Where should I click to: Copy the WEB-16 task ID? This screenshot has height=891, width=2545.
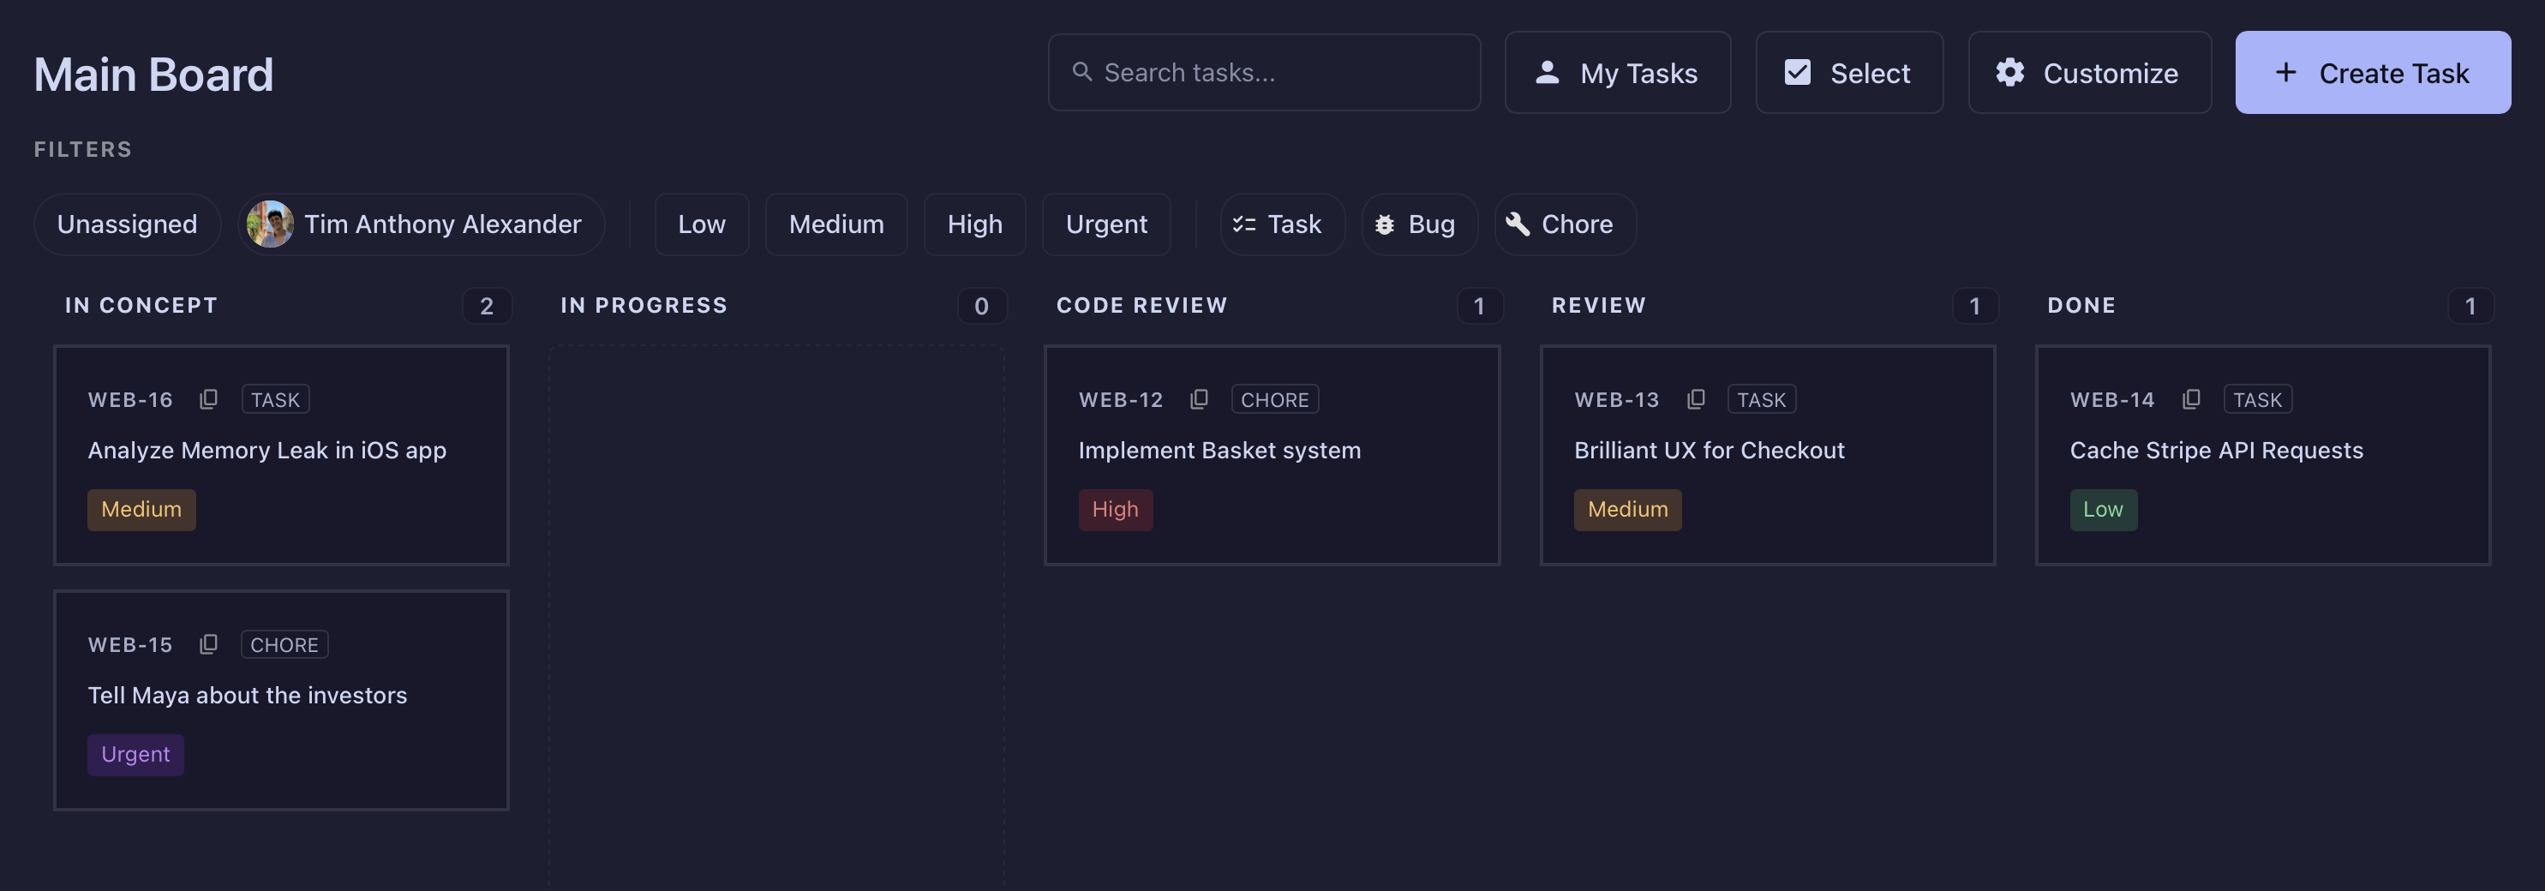(208, 399)
